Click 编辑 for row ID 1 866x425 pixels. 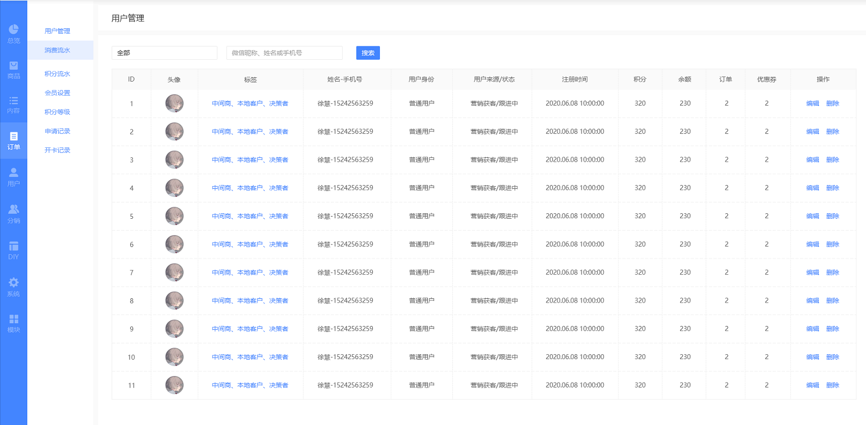813,103
